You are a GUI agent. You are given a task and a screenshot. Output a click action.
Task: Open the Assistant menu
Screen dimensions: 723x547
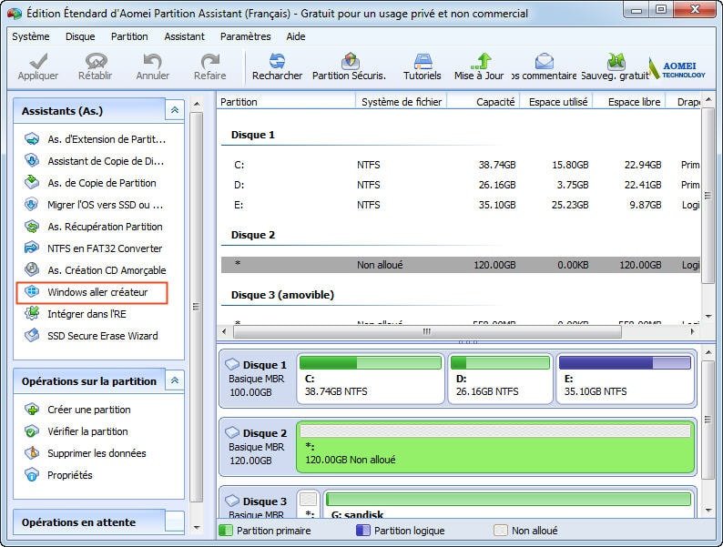[185, 36]
